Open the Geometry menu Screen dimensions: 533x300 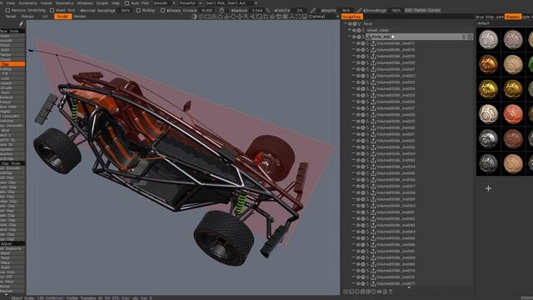64,3
